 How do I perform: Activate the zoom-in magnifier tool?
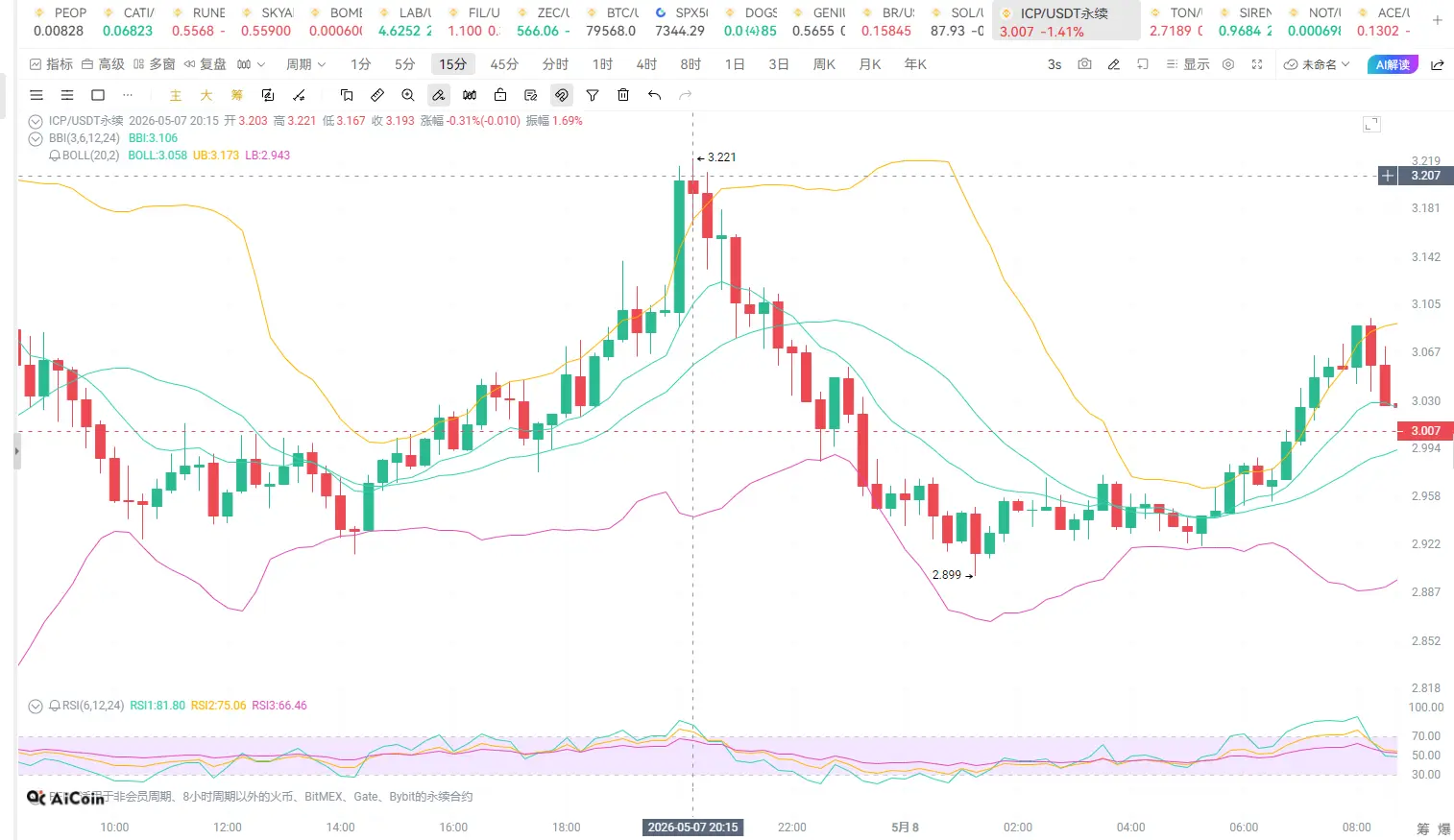coord(408,95)
